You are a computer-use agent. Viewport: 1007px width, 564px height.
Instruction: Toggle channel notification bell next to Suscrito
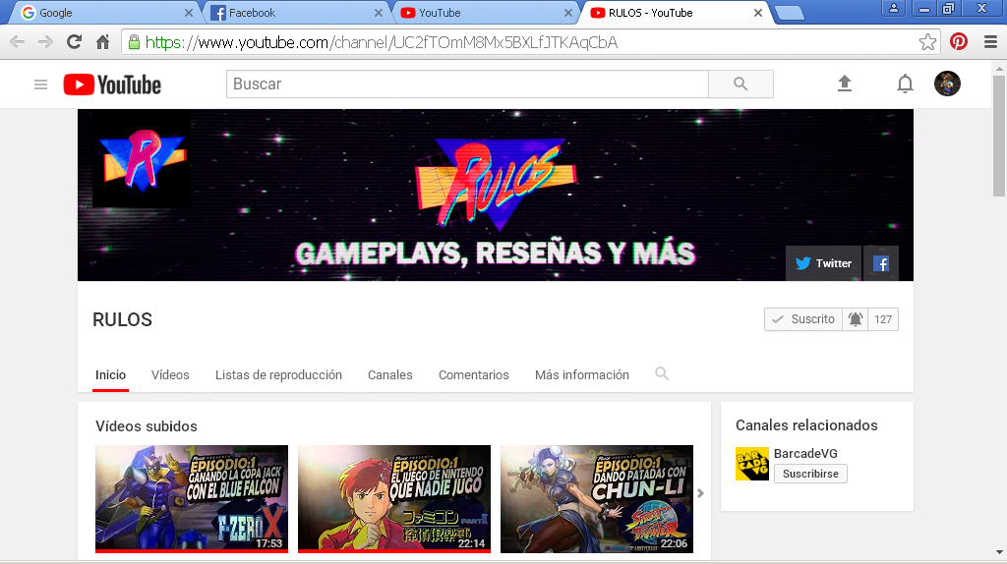(855, 319)
